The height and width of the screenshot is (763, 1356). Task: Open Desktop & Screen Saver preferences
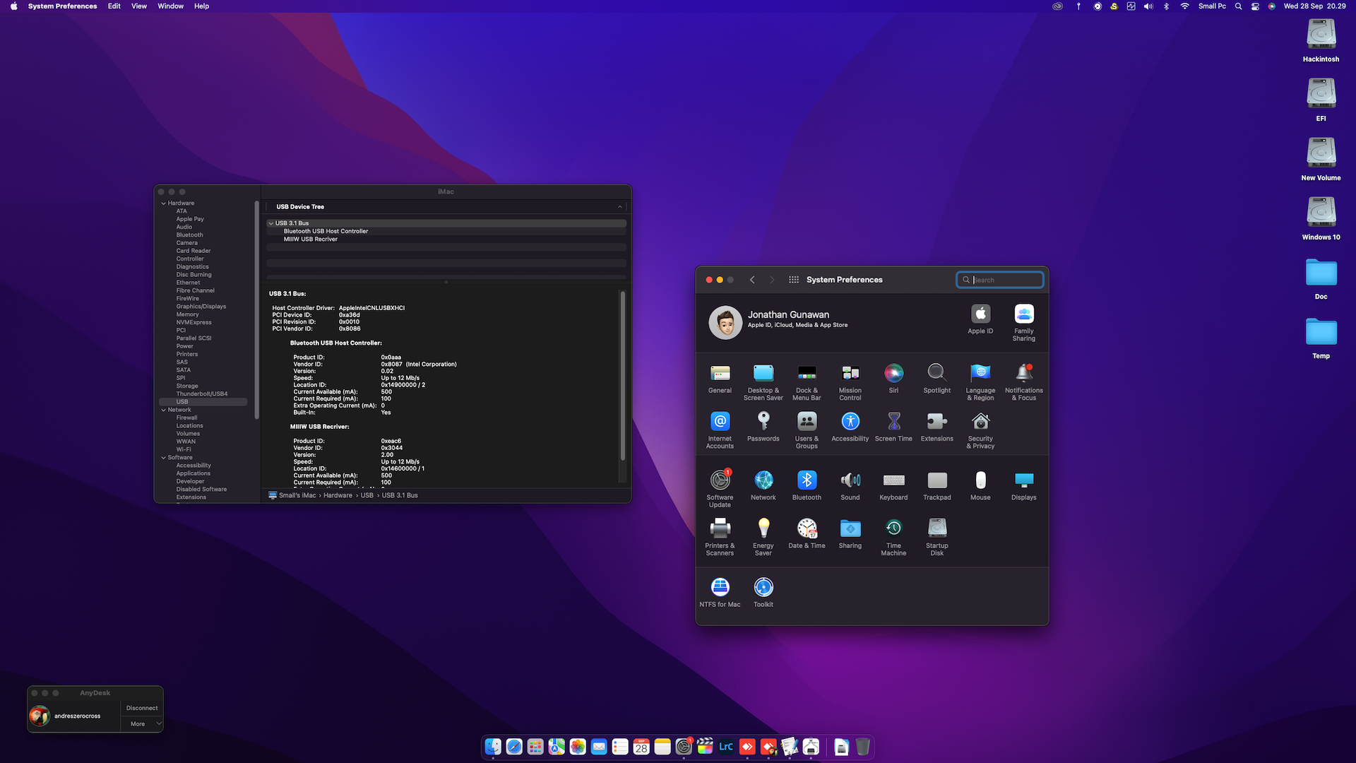click(x=763, y=382)
